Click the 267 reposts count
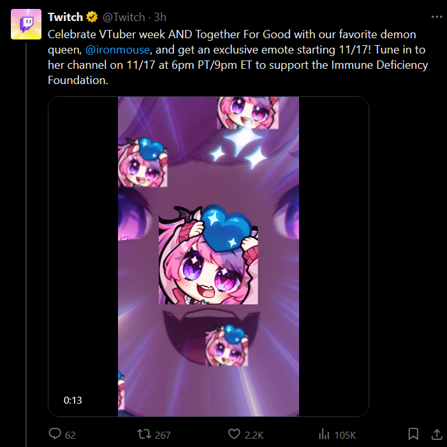The width and height of the screenshot is (447, 447). 163,435
